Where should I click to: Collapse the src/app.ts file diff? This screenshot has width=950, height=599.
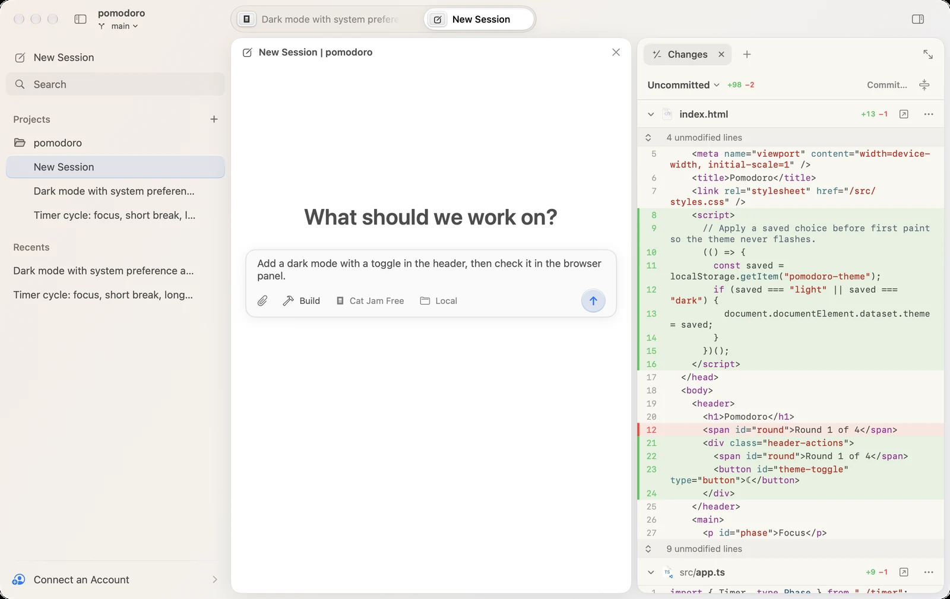[651, 572]
